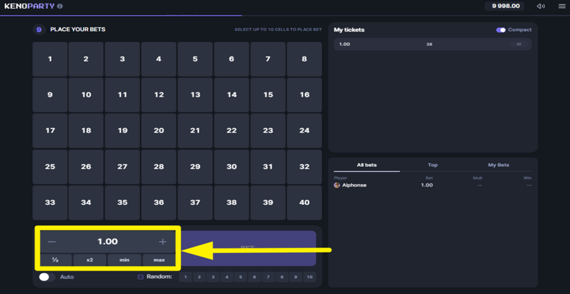Select cell number 3
The image size is (570, 294).
click(122, 59)
